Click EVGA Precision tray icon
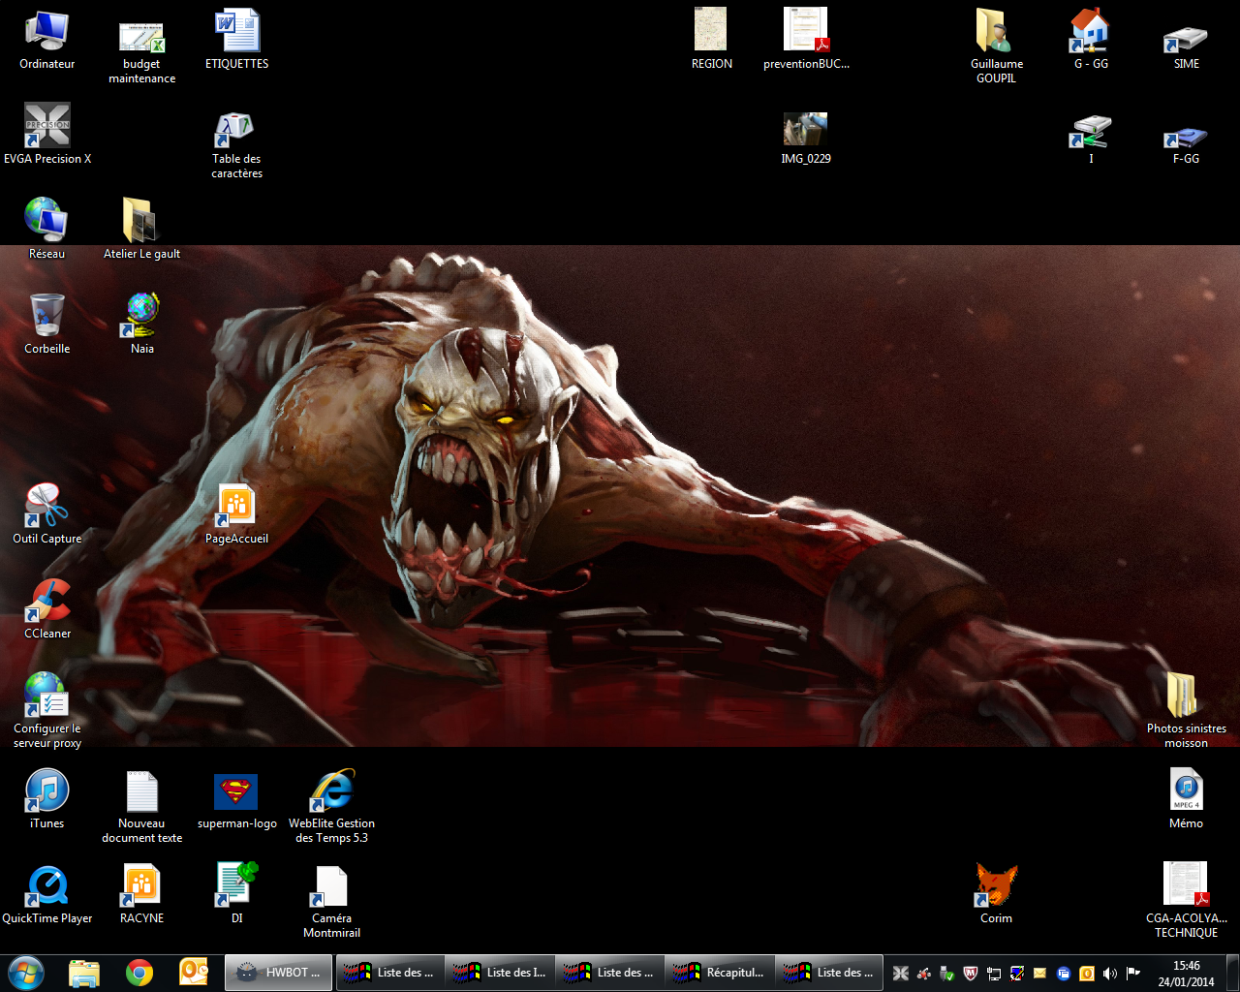1240x992 pixels. click(900, 974)
